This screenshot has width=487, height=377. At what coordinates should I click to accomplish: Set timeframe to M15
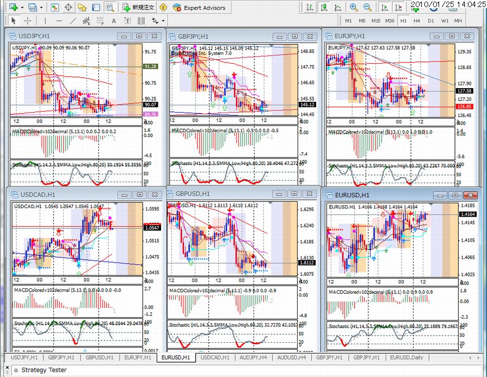pyautogui.click(x=376, y=21)
